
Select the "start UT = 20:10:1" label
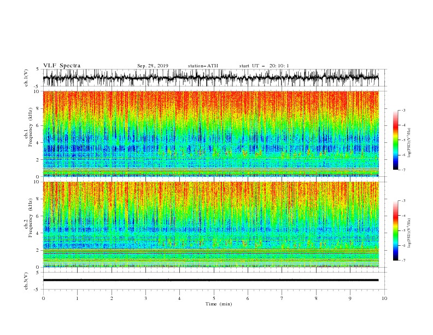pos(264,66)
